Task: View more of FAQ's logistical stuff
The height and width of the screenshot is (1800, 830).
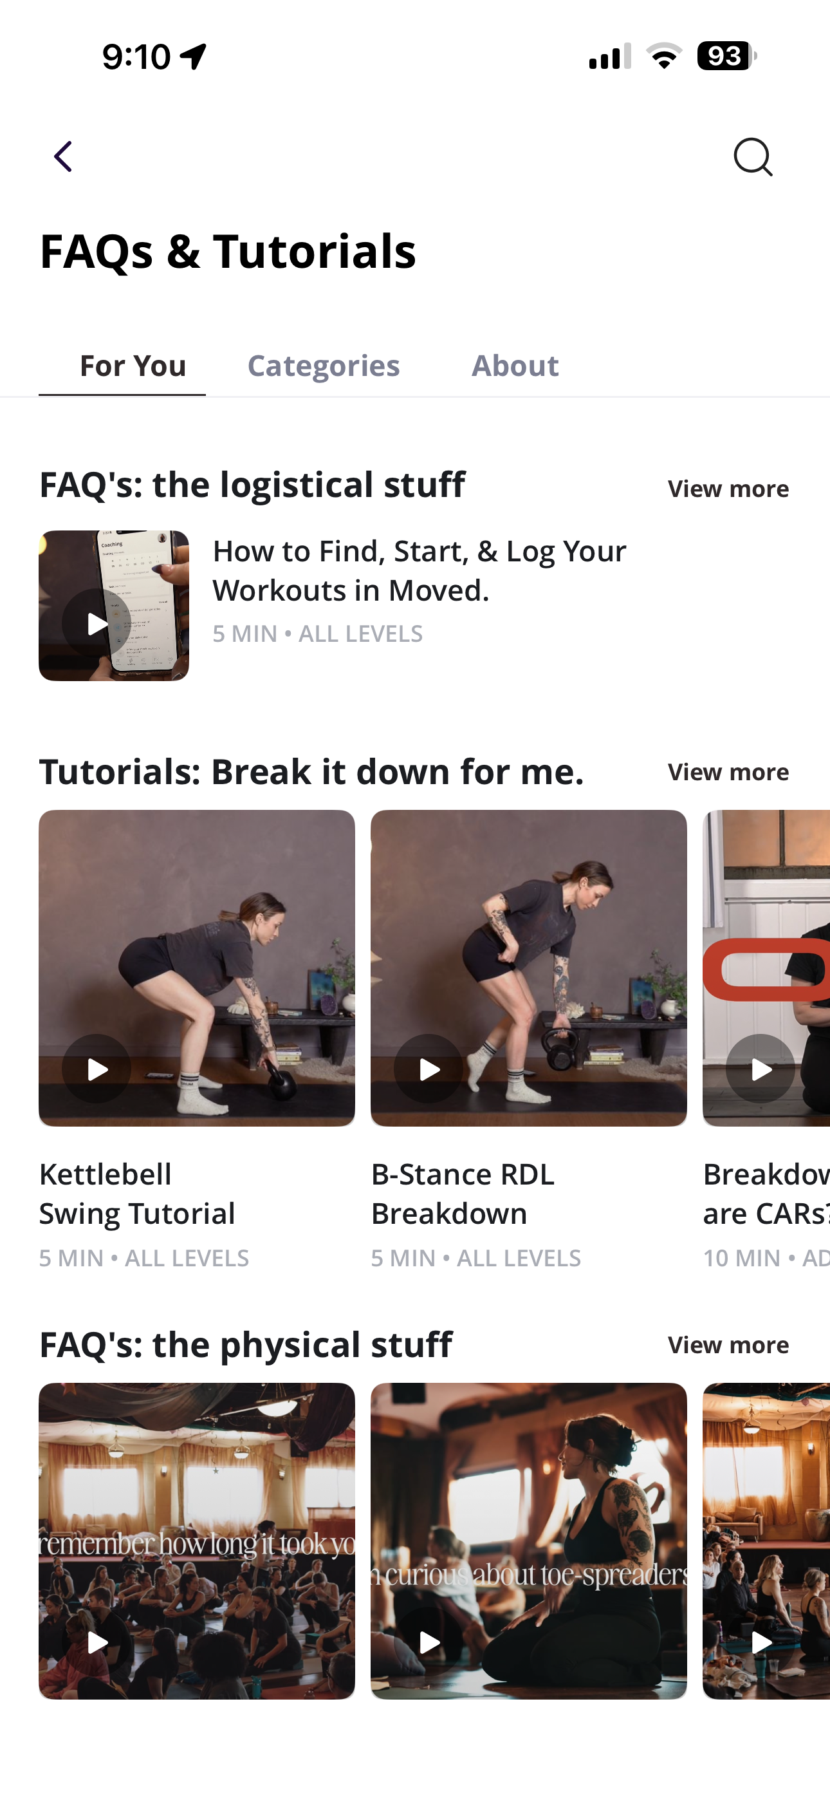Action: point(728,489)
